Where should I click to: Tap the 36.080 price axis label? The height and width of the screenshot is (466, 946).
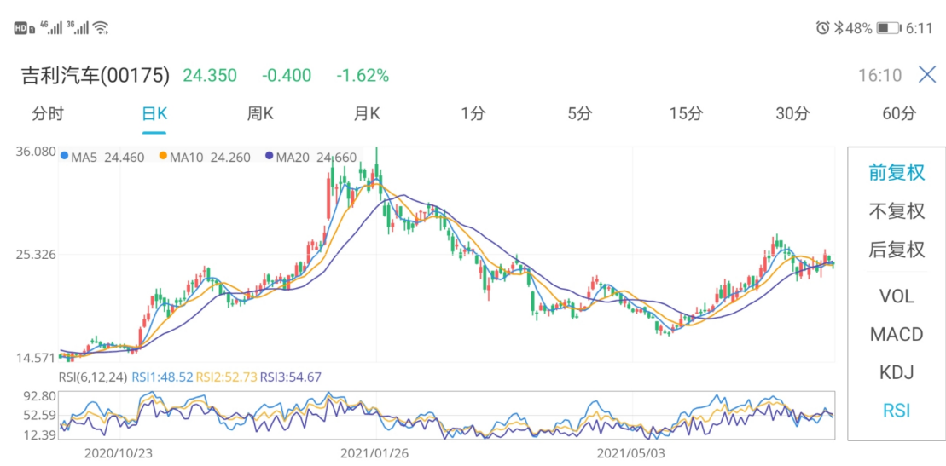click(x=36, y=152)
